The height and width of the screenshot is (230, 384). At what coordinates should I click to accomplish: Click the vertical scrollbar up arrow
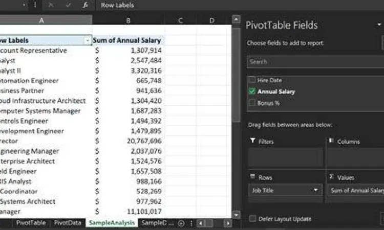pos(236,19)
